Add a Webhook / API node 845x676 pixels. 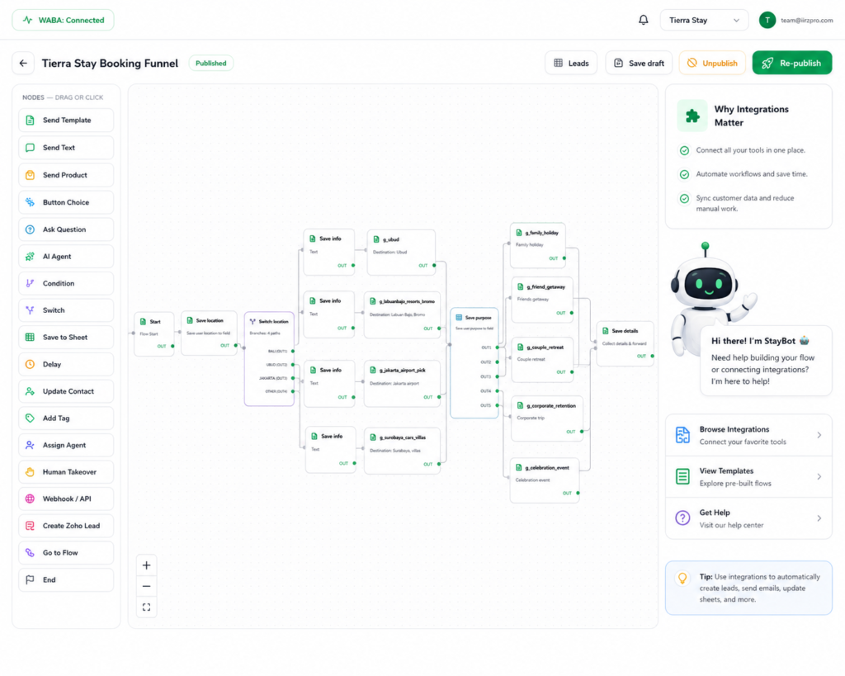pos(66,499)
